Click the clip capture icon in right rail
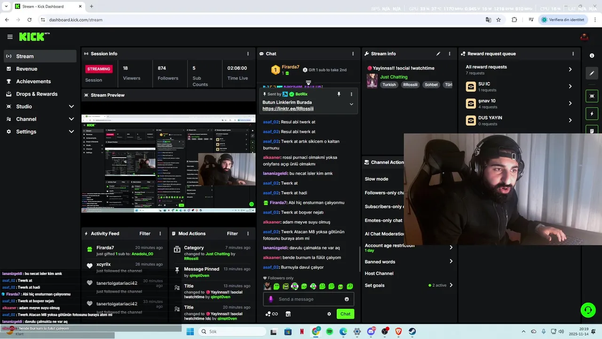Screen dimensions: 602x339 (x=592, y=96)
